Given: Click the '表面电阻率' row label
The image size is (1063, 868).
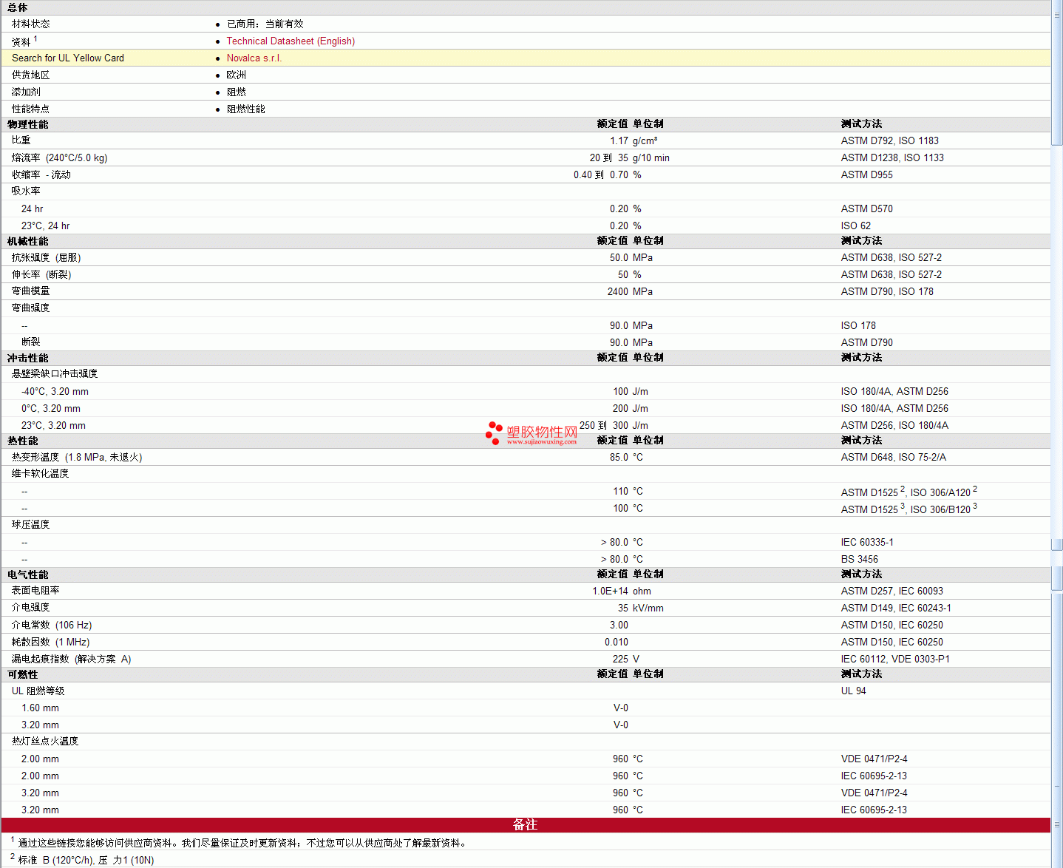Looking at the screenshot, I should pyautogui.click(x=36, y=591).
